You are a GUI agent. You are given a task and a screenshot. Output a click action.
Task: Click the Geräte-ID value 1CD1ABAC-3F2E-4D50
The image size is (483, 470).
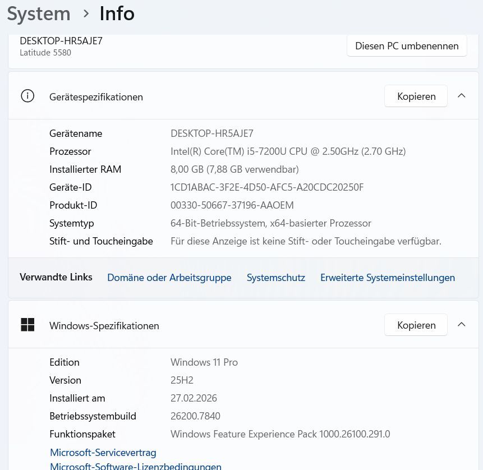pos(267,187)
